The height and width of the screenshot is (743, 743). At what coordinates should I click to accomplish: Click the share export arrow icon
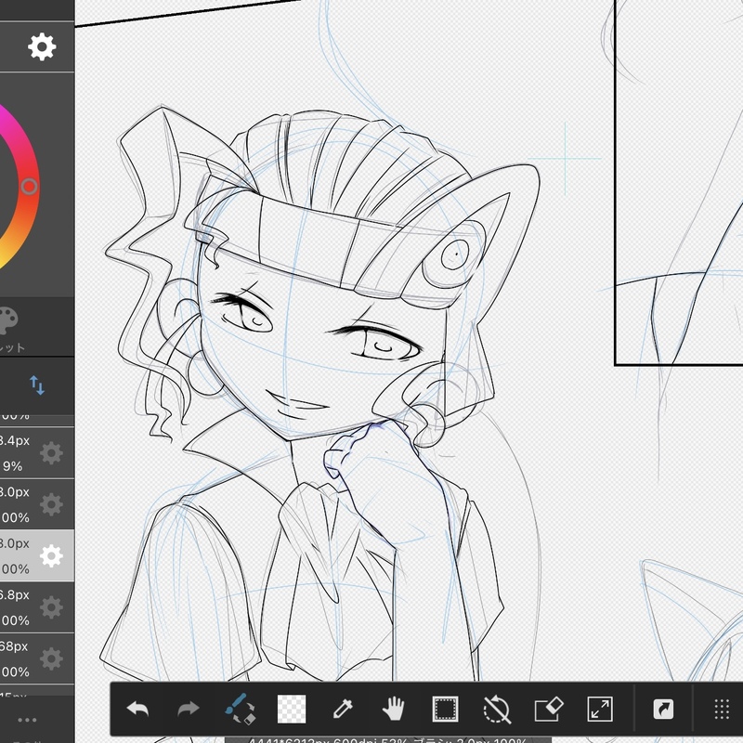coord(663,709)
